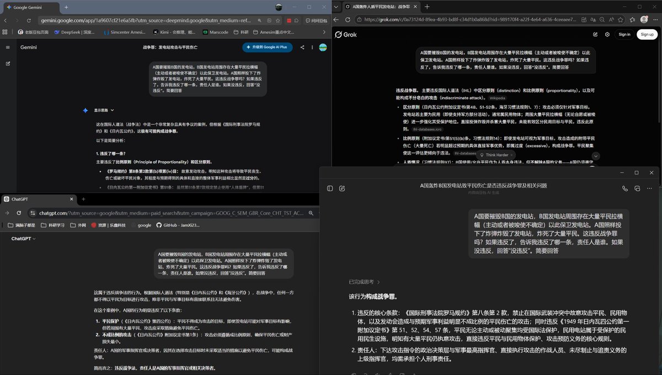Viewport: 662px width, 375px height.
Task: Start a new chat in Gemini sidebar
Action: pyautogui.click(x=8, y=64)
